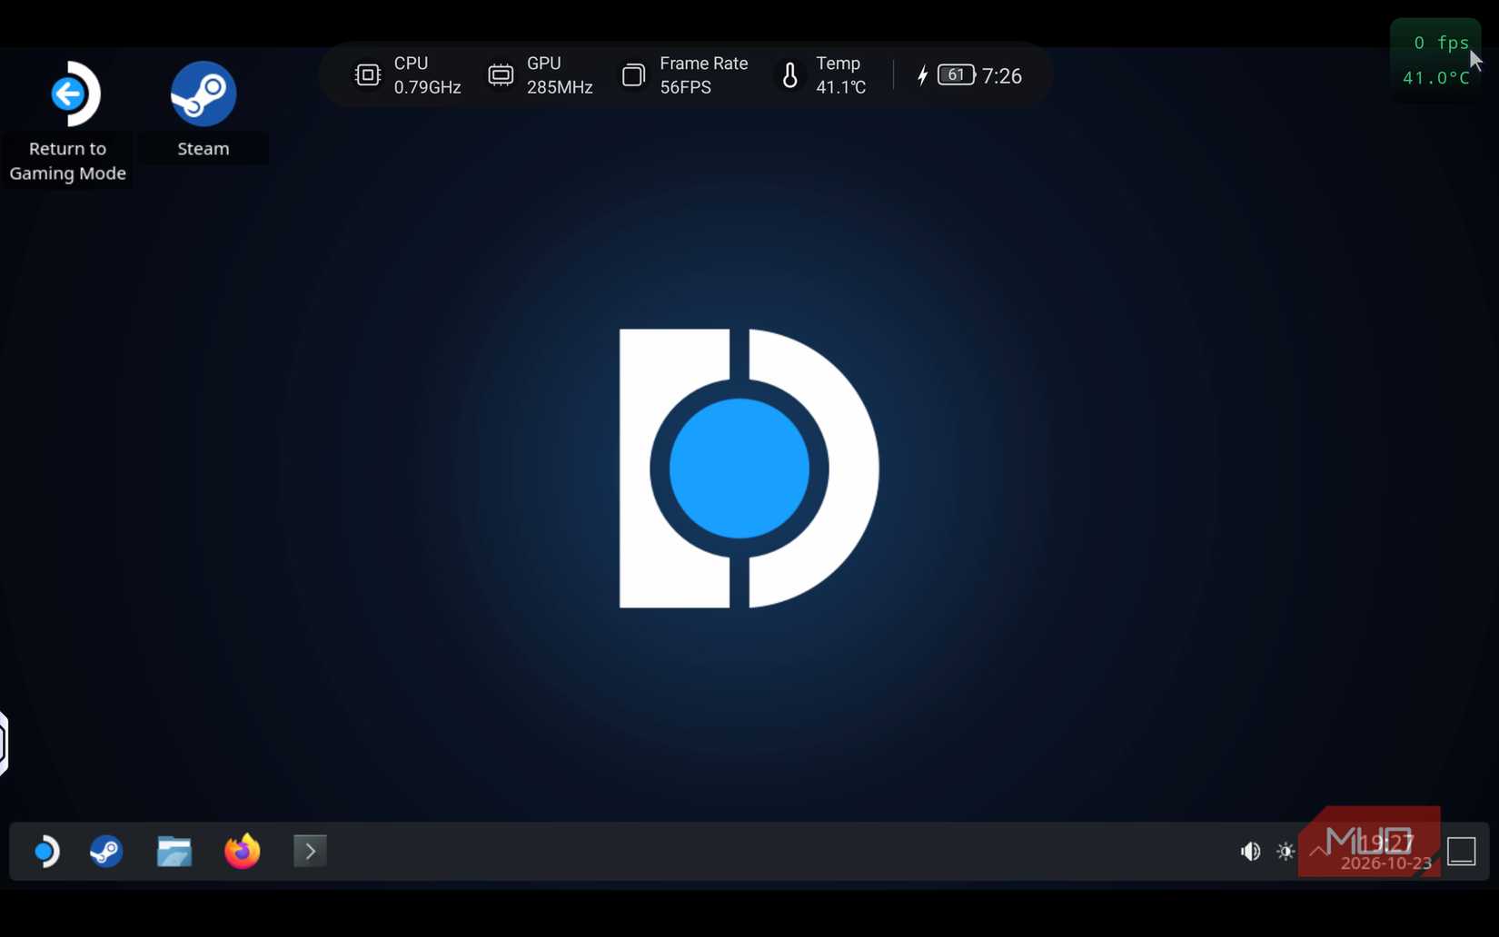Open the taskbar clock and date
Viewport: 1499px width, 937px height.
[1386, 852]
